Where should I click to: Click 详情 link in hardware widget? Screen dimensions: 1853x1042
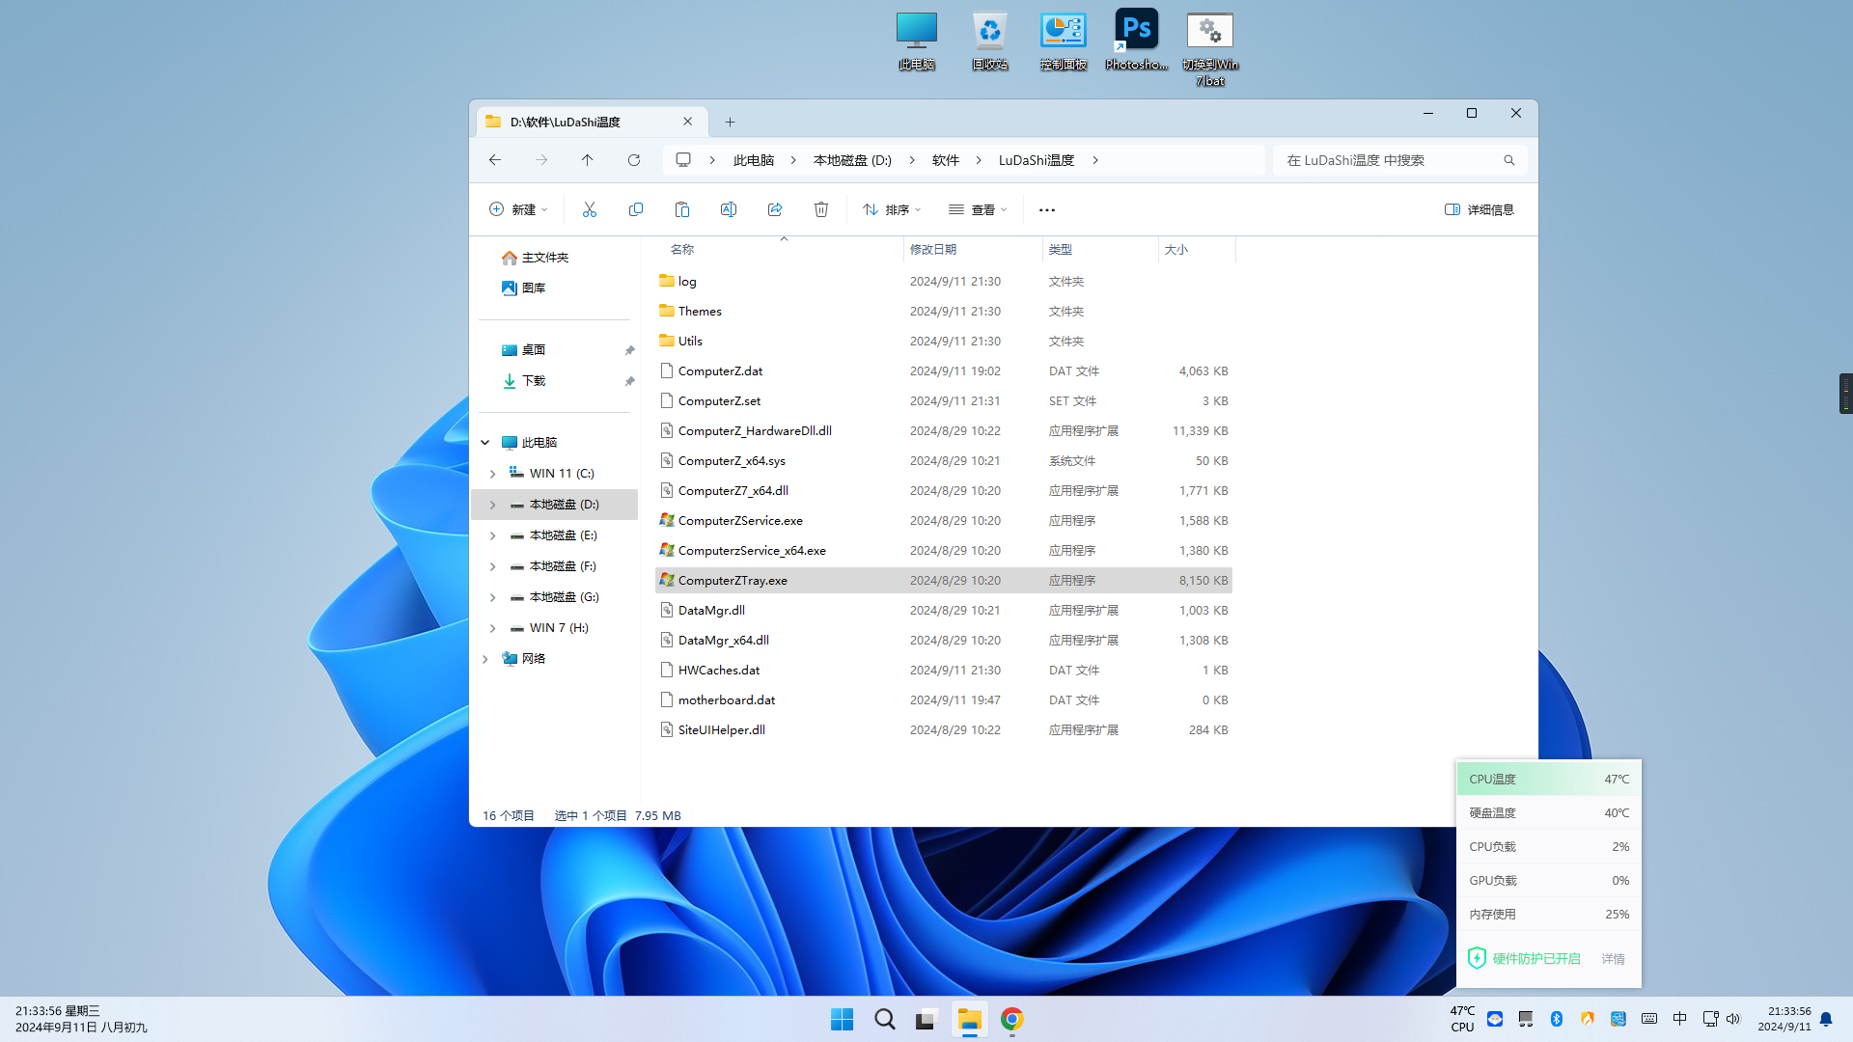tap(1613, 958)
